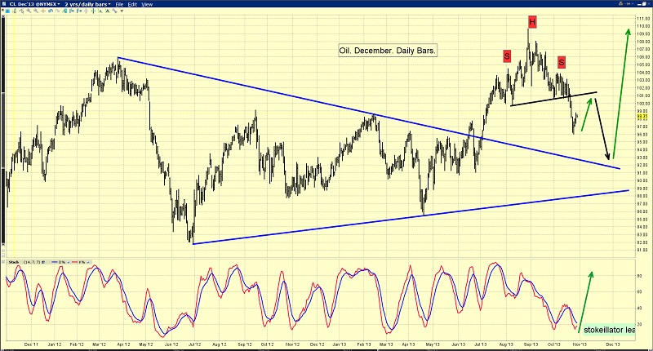Select the first letter A text annotation tool
Image resolution: width=653 pixels, height=351 pixels.
[x=100, y=11]
